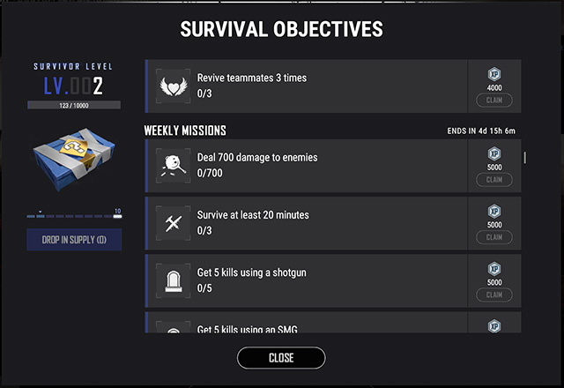Screen dimensions: 564x388
Task: Click the shotgun kills tombstone icon
Action: tap(173, 280)
